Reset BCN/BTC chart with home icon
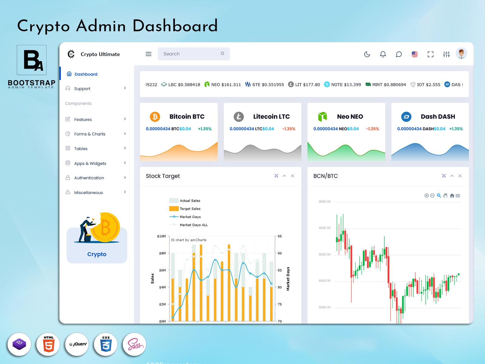The image size is (485, 364). 452,196
